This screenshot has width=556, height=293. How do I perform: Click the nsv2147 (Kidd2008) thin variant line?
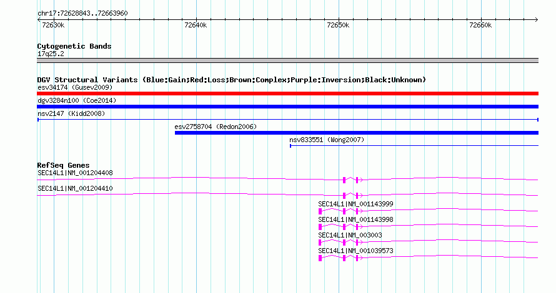tap(287, 120)
